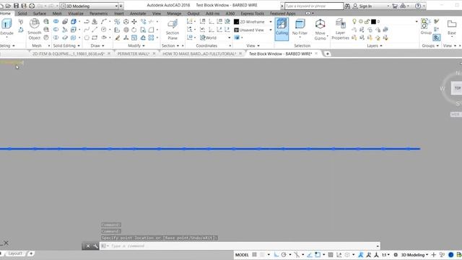
Task: Click the Erase tool in Modify panel
Action: 118,38
